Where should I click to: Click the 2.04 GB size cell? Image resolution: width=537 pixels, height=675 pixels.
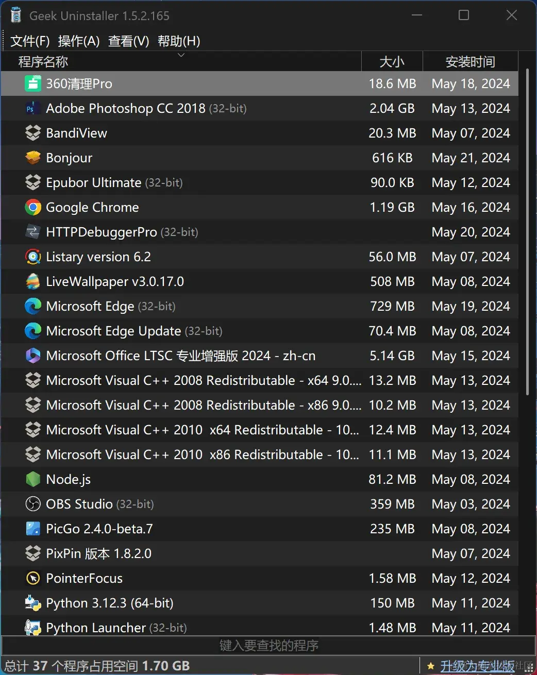(392, 108)
